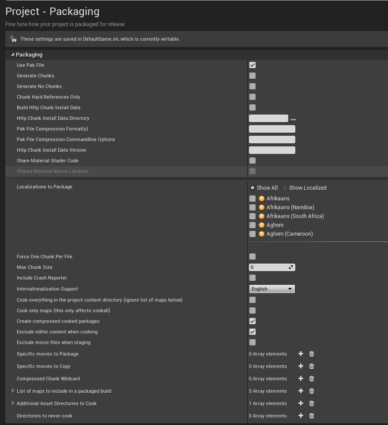Tick the Include Crash Reporter checkbox
This screenshot has width=388, height=425.
[252, 278]
